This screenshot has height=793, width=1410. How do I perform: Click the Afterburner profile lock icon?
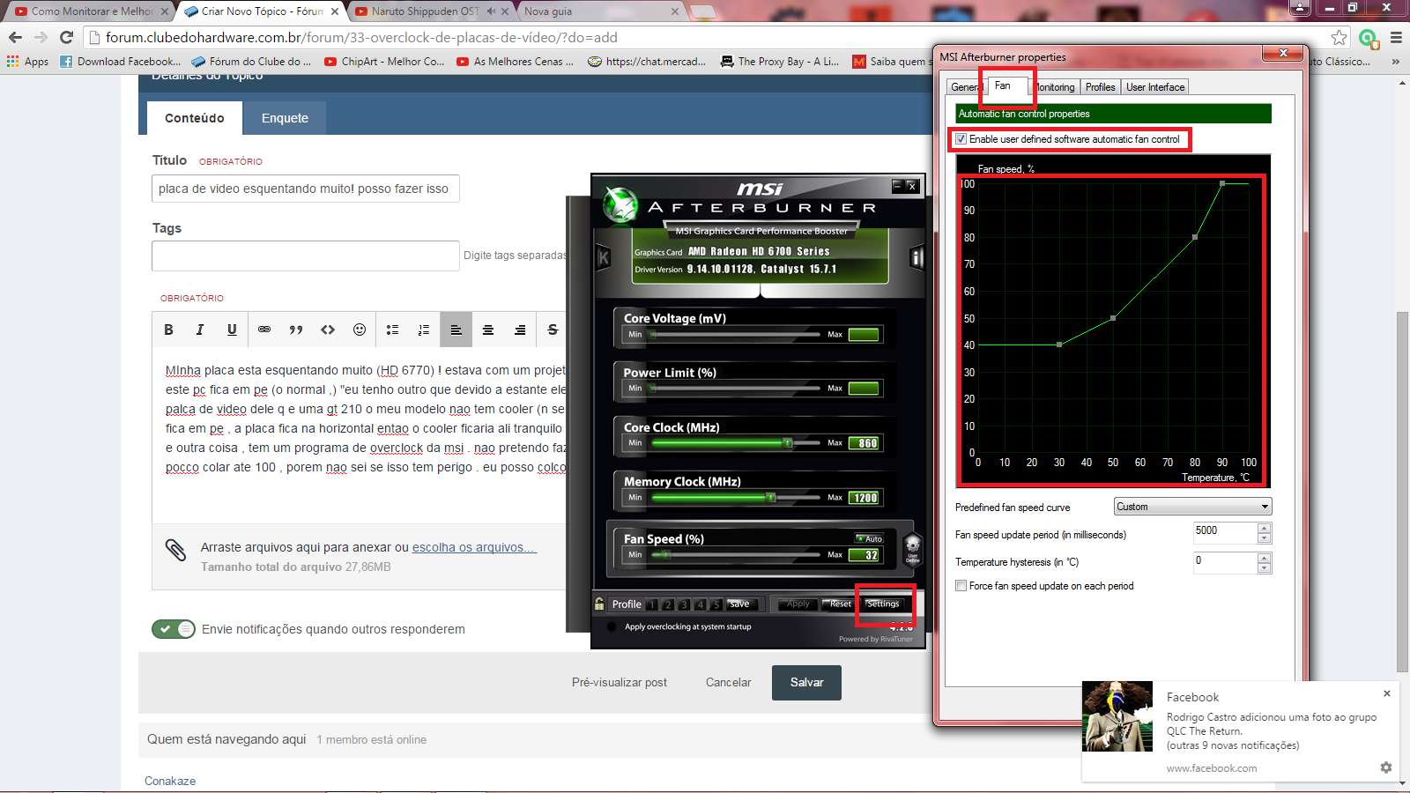click(x=599, y=604)
